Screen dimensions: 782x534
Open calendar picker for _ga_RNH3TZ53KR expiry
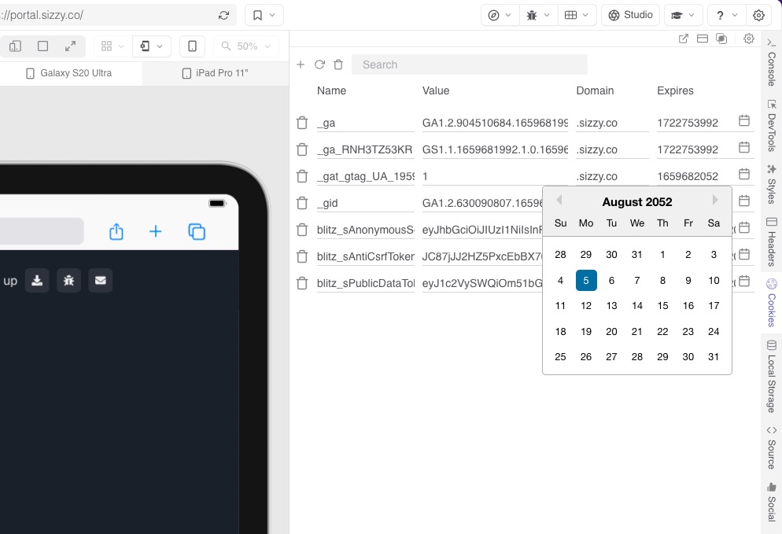(x=744, y=148)
